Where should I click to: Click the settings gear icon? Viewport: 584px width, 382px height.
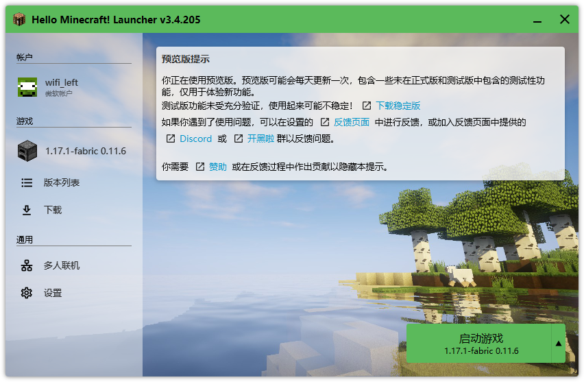(x=27, y=293)
